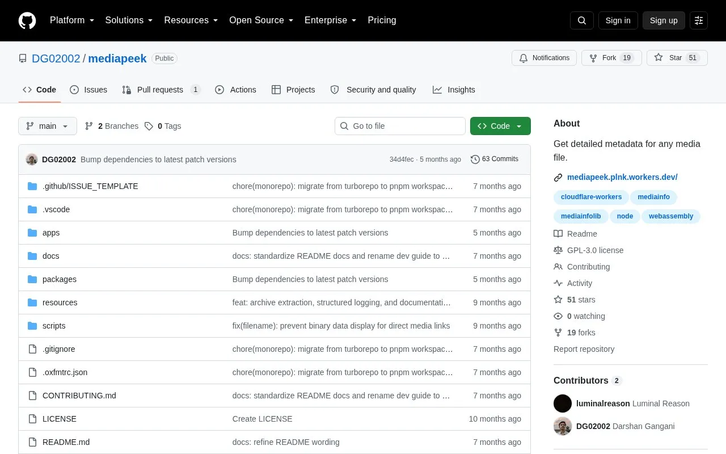Select the Activity pulse icon

(x=558, y=283)
